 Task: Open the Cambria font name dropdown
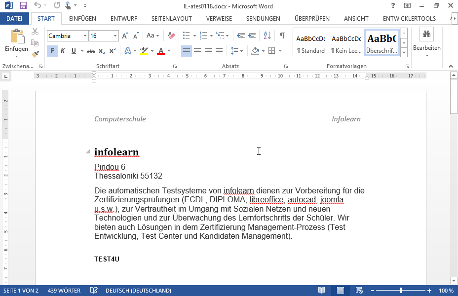[x=85, y=36]
